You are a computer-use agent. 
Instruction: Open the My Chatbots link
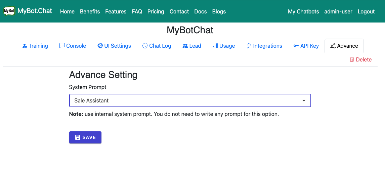pyautogui.click(x=303, y=11)
